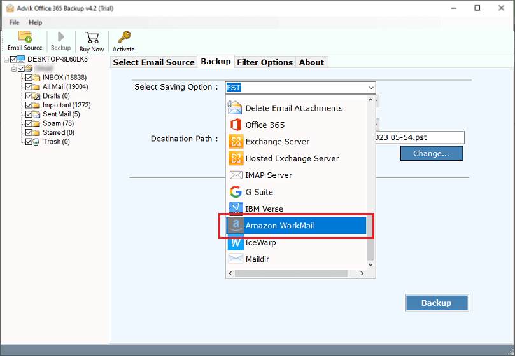Click the dropdown horizontal scrollbar left arrow
This screenshot has width=515, height=356.
230,273
